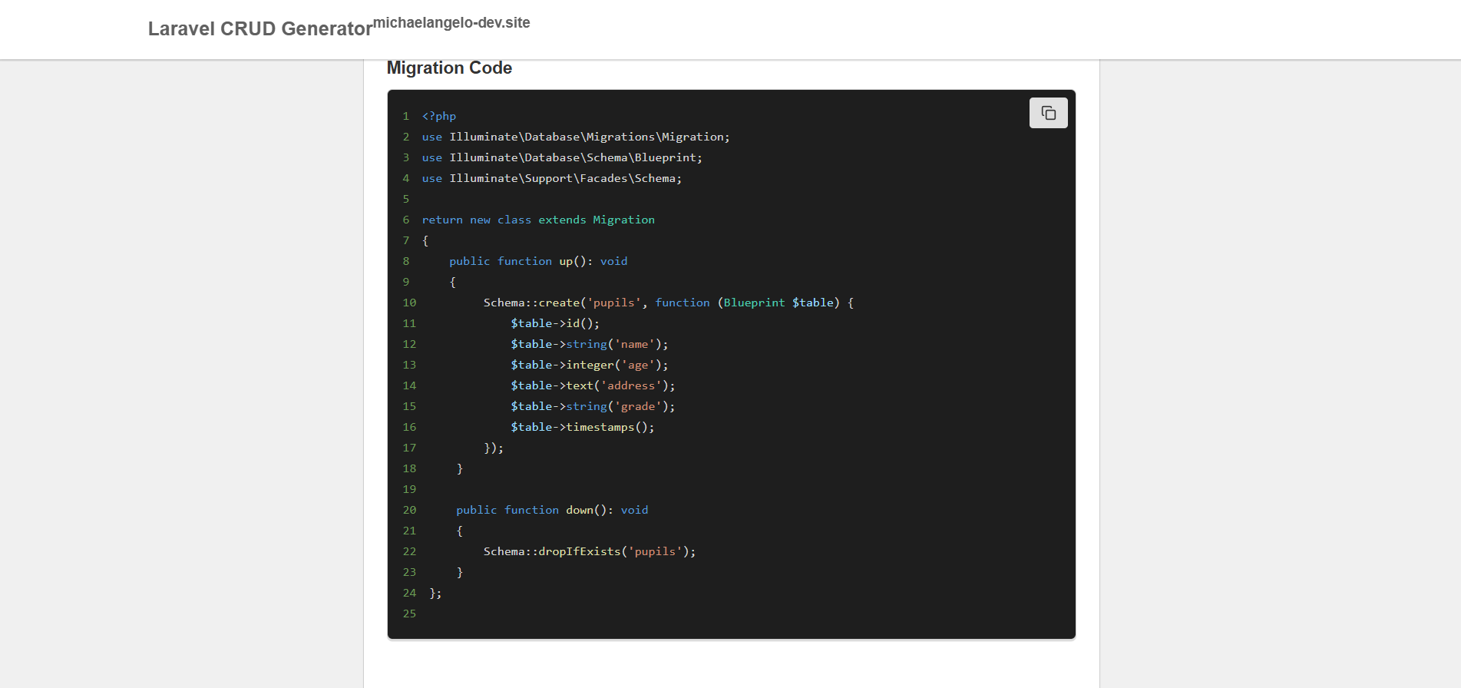Screen dimensions: 1461x688
Task: Click the string 'grade' column line
Action: click(592, 406)
